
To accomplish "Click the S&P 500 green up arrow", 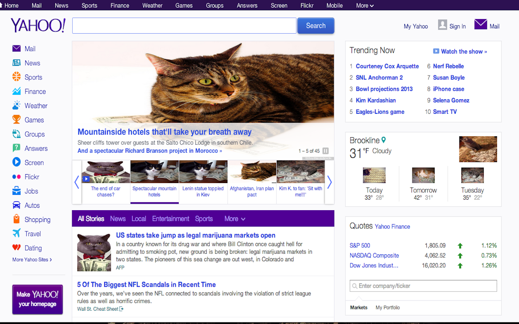I will [x=460, y=245].
